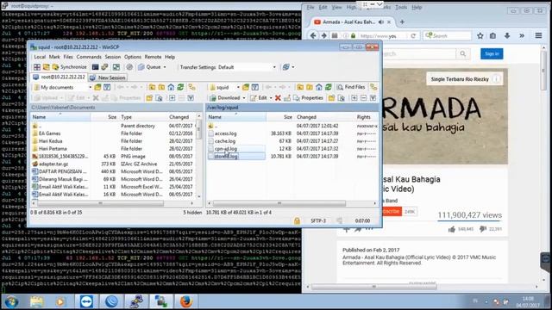Viewport: 552px width, 310px height.
Task: Click the Firefox Search input field
Action: (447, 36)
